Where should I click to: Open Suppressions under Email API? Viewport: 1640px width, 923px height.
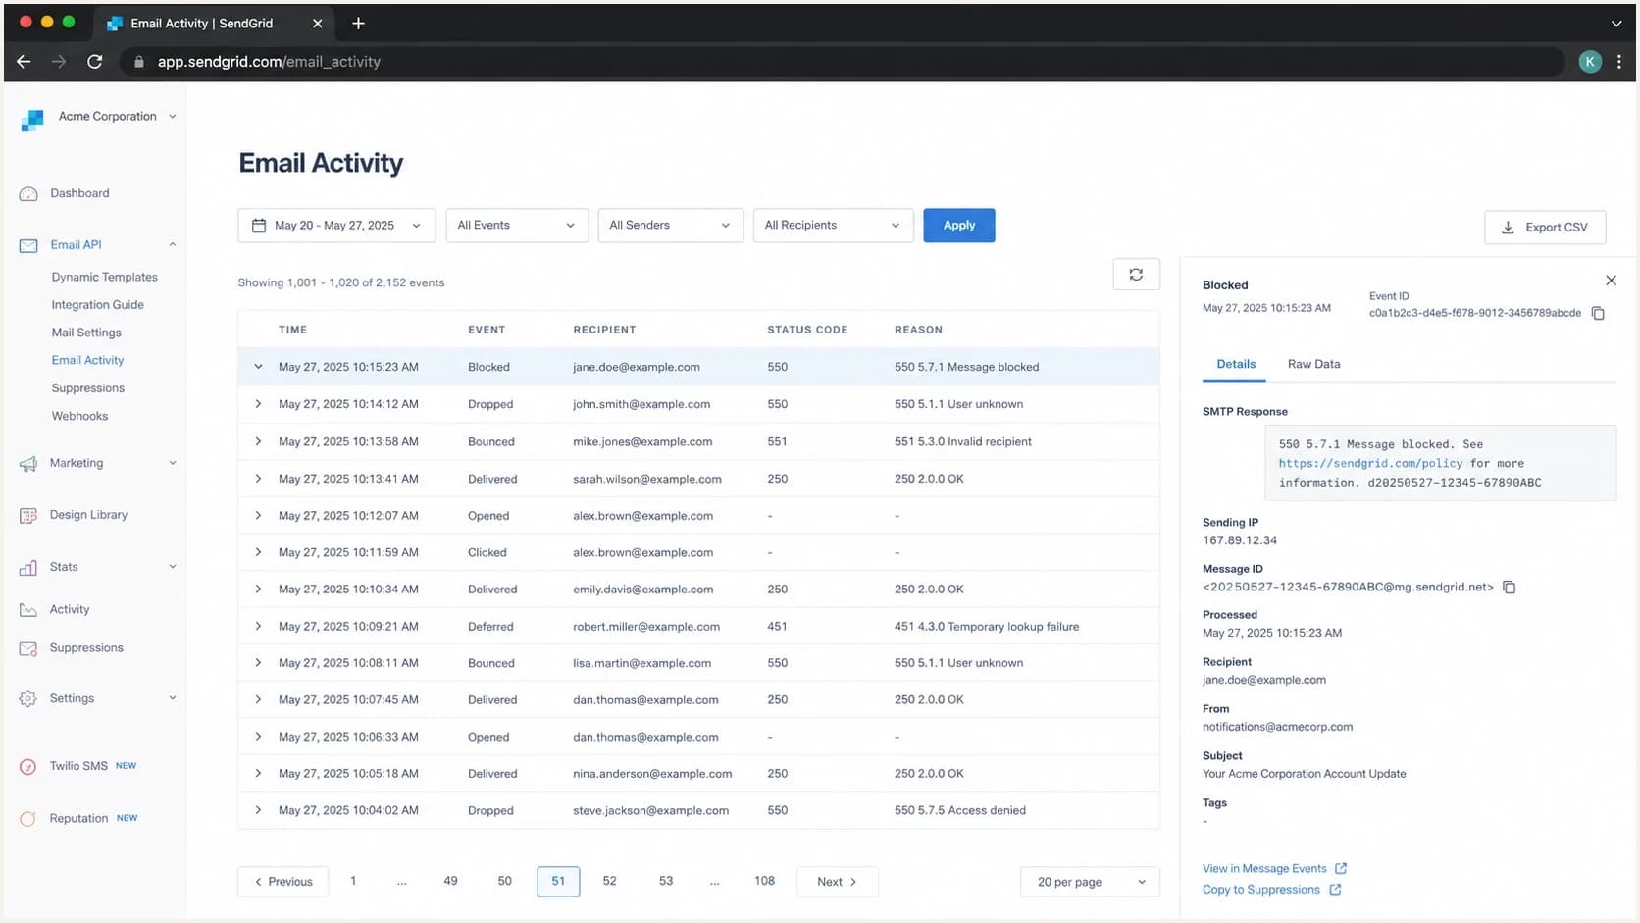coord(87,388)
